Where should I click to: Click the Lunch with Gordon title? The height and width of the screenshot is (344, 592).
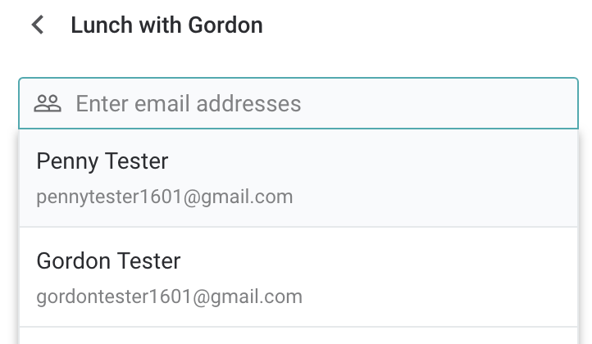pyautogui.click(x=166, y=25)
